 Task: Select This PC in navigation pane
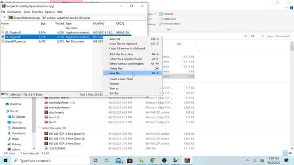pyautogui.click(x=12, y=111)
